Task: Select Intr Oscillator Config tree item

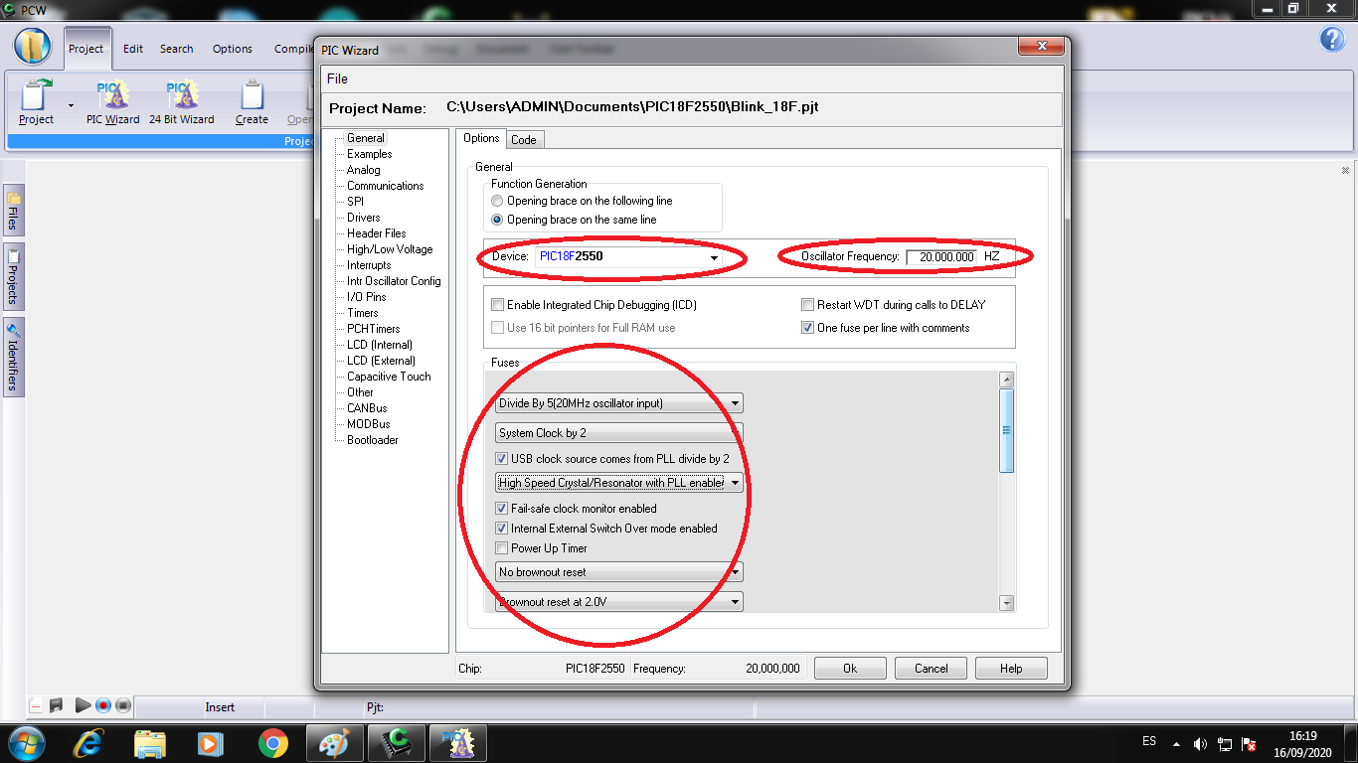Action: coord(394,281)
